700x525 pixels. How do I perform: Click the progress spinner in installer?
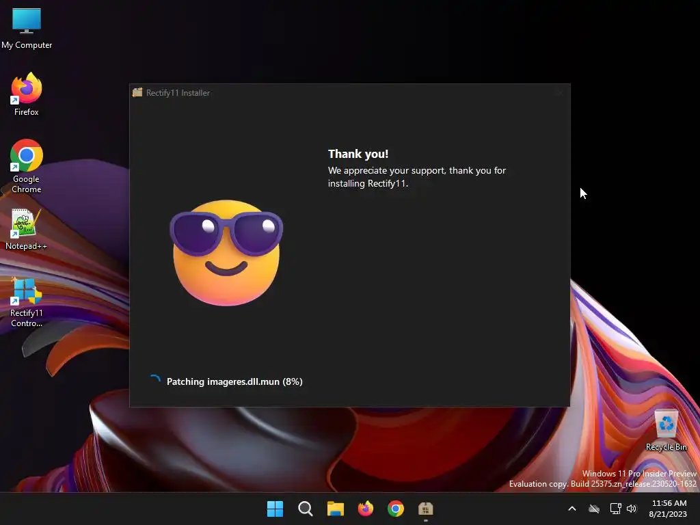(155, 381)
